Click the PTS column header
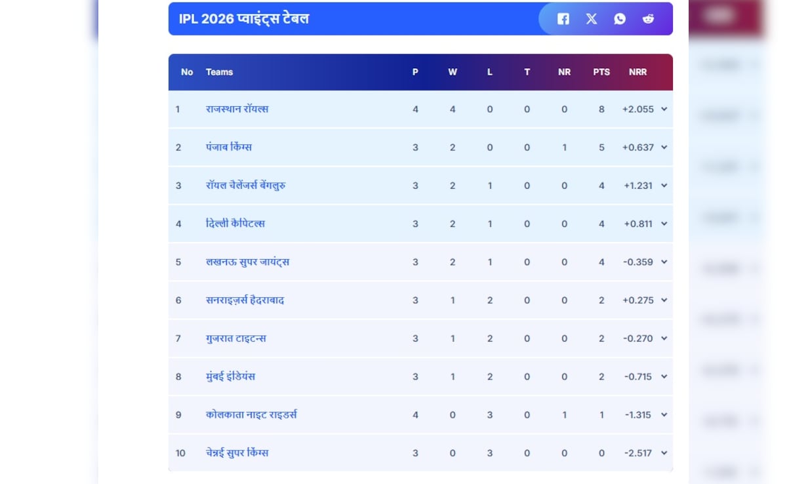Screen dimensions: 787x484 601,72
